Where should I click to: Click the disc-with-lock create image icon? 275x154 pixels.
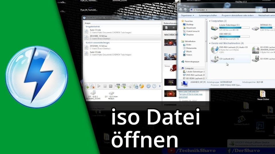pyautogui.click(x=135, y=86)
